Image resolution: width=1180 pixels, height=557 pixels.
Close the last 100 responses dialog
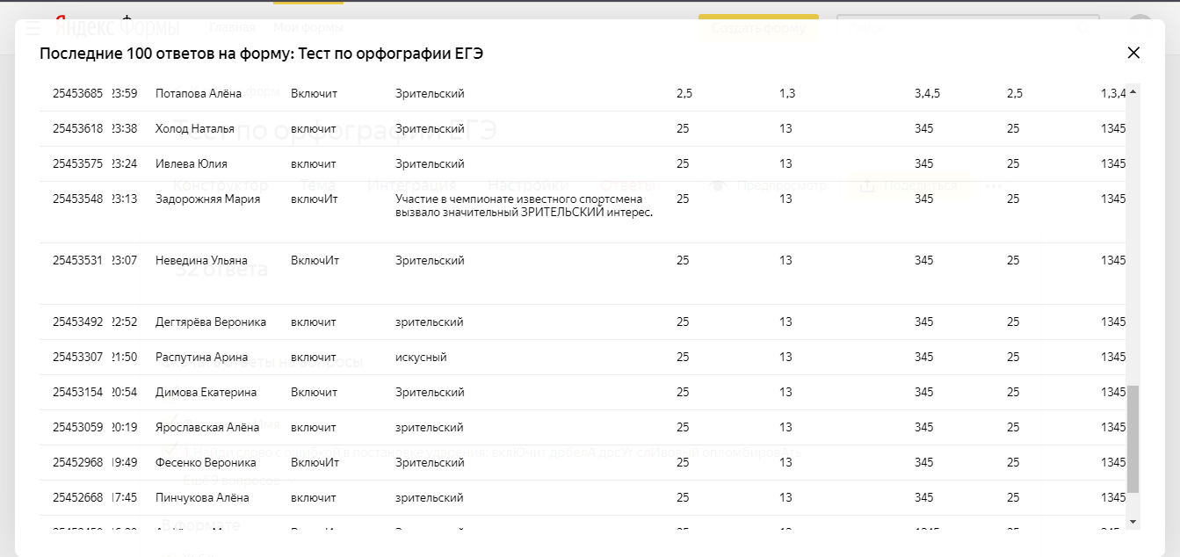(1133, 53)
